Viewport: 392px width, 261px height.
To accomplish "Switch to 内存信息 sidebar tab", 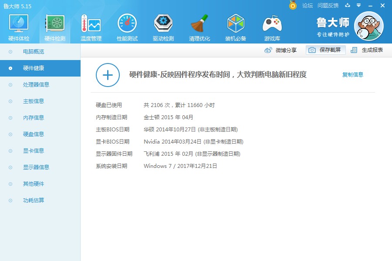I will pos(40,117).
